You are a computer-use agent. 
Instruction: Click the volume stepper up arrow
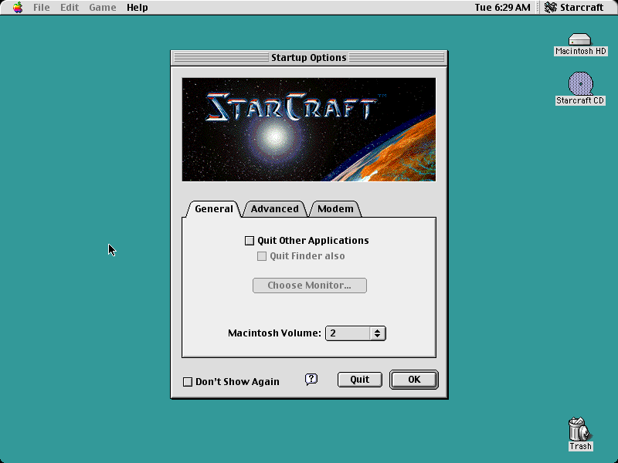[x=377, y=330]
